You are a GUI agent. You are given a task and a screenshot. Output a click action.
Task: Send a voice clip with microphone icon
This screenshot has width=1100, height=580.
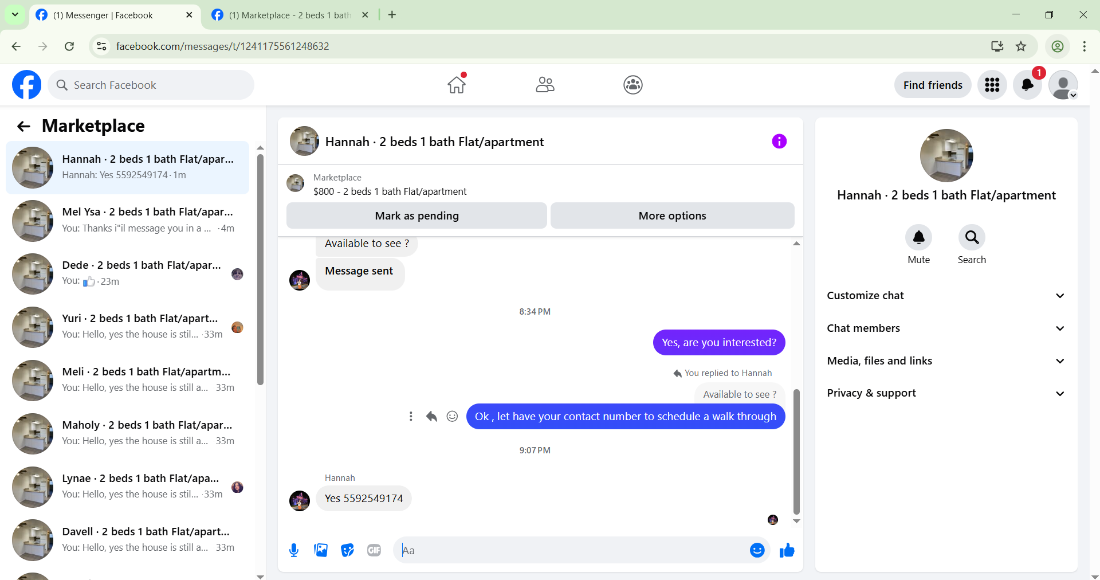[x=294, y=551]
